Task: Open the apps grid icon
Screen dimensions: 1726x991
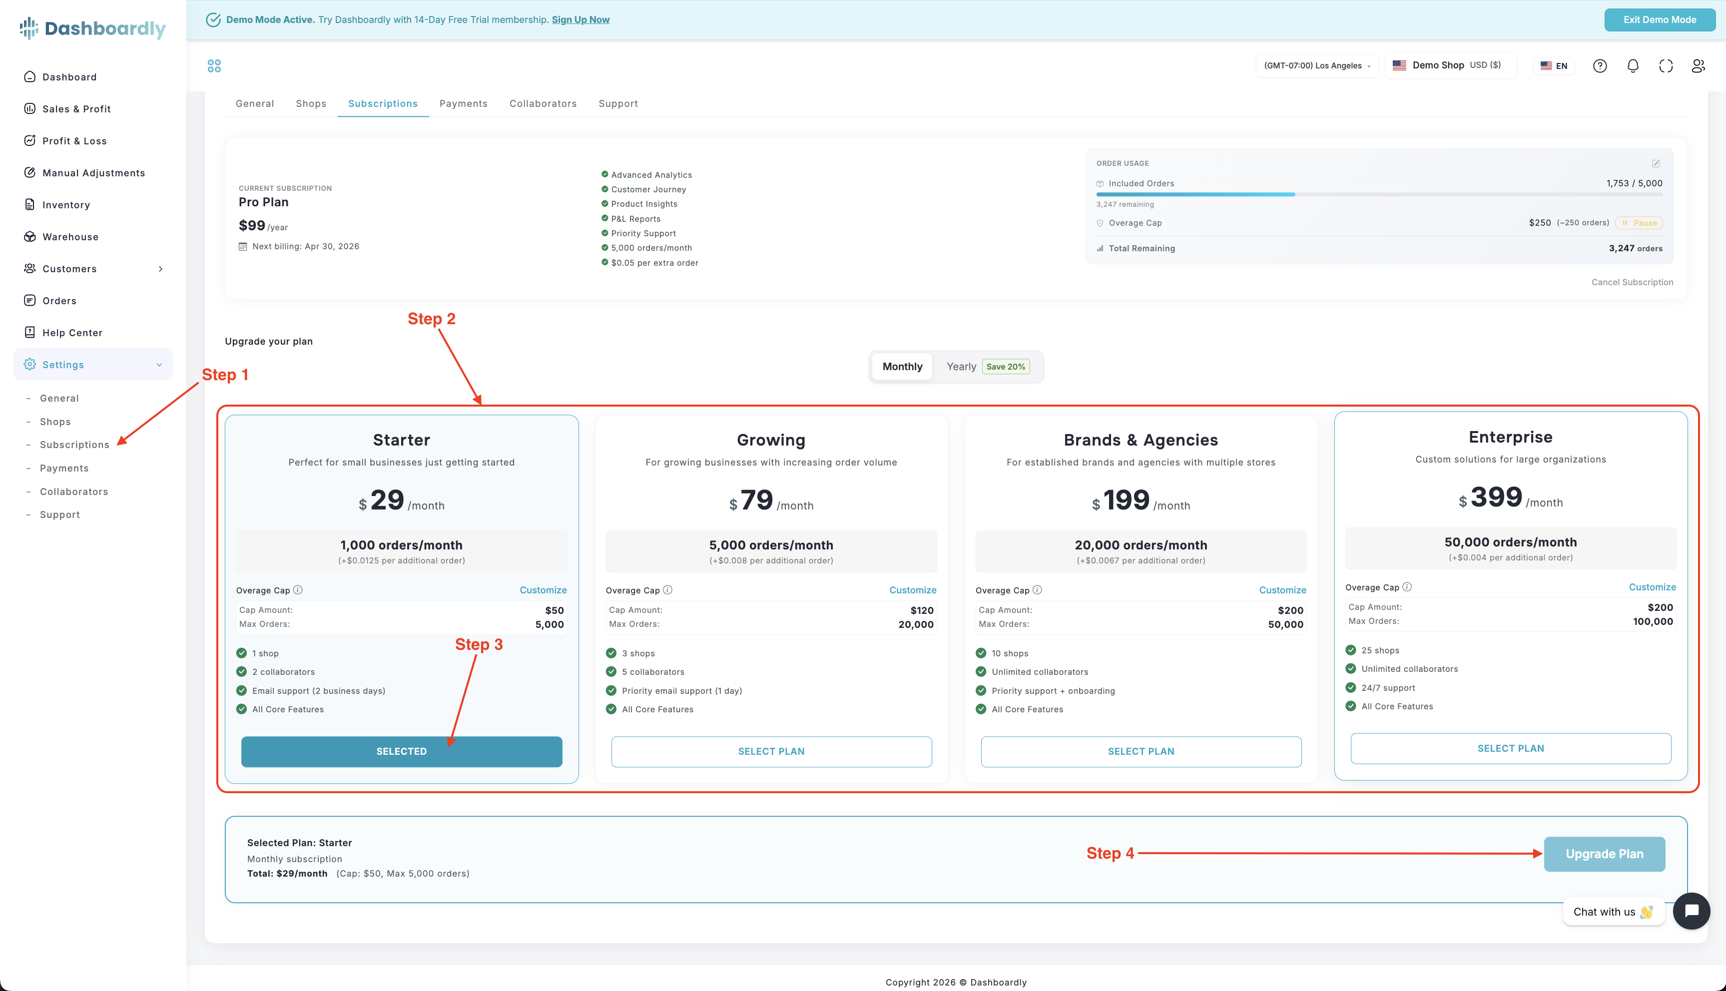Action: coord(214,66)
